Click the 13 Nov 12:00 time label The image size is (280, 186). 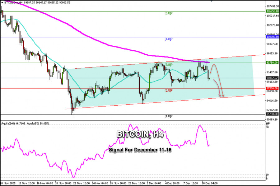pyautogui.click(x=26, y=183)
